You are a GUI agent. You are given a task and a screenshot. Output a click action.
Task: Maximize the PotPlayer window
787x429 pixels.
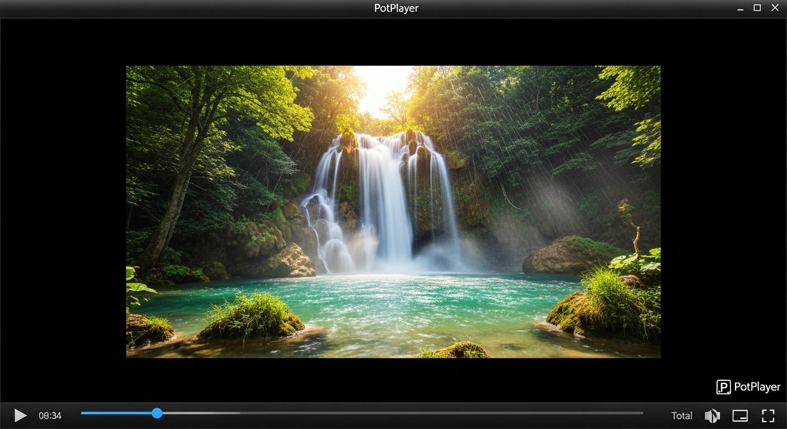pyautogui.click(x=757, y=7)
